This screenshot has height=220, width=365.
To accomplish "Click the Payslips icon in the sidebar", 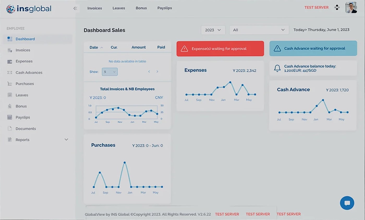I will (x=9, y=117).
